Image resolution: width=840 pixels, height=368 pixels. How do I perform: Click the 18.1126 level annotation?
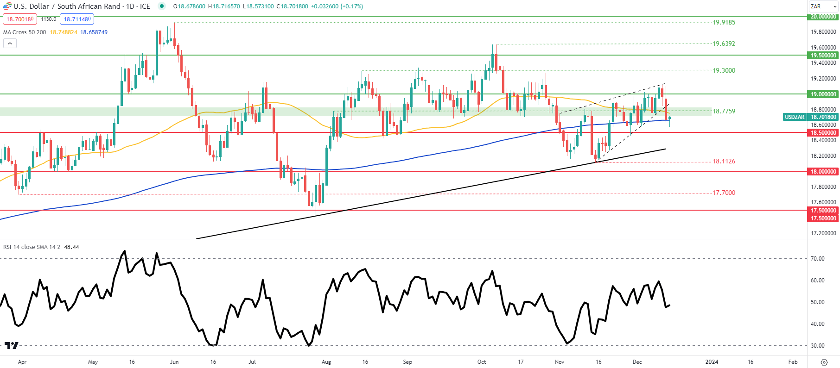724,161
